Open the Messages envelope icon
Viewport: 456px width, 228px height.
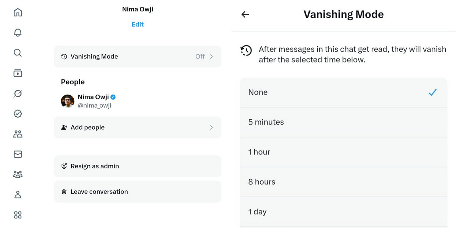coord(17,154)
